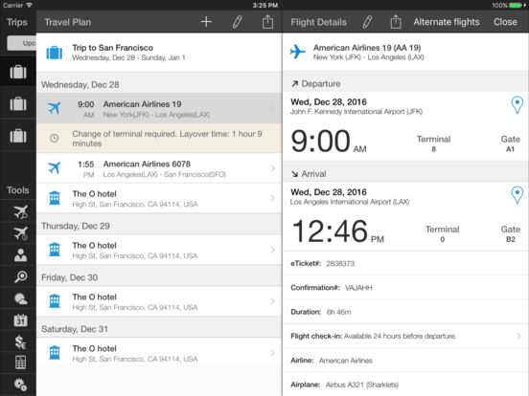The image size is (529, 396).
Task: Click the layover warning clock icon
Action: click(x=54, y=138)
